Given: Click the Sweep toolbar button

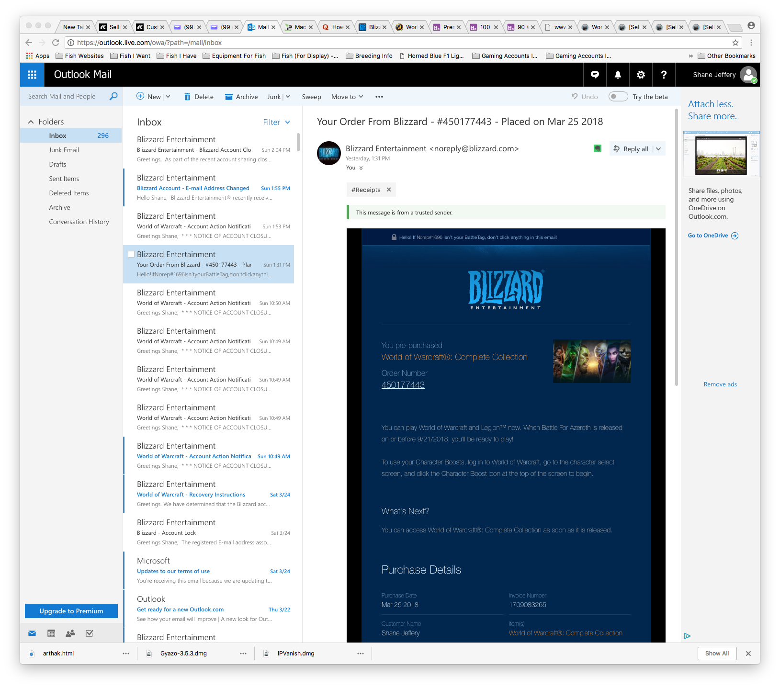Looking at the screenshot, I should [x=311, y=97].
